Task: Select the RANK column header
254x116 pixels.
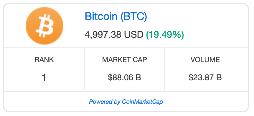Action: [44, 60]
